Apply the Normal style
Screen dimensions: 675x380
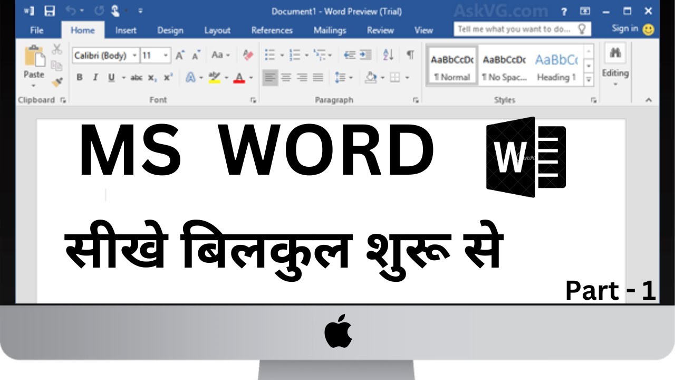(451, 66)
